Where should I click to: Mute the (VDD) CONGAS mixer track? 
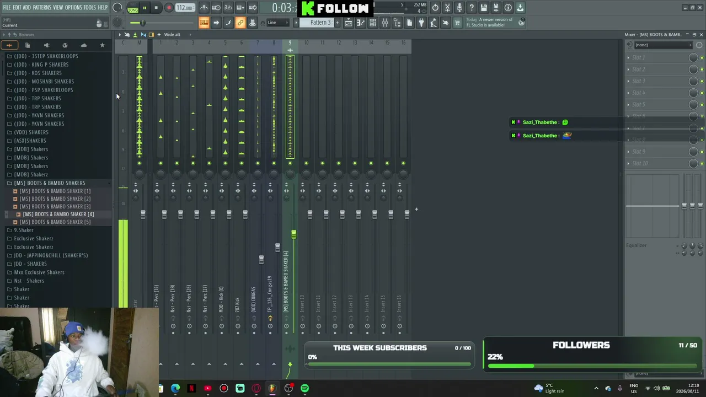click(x=258, y=163)
